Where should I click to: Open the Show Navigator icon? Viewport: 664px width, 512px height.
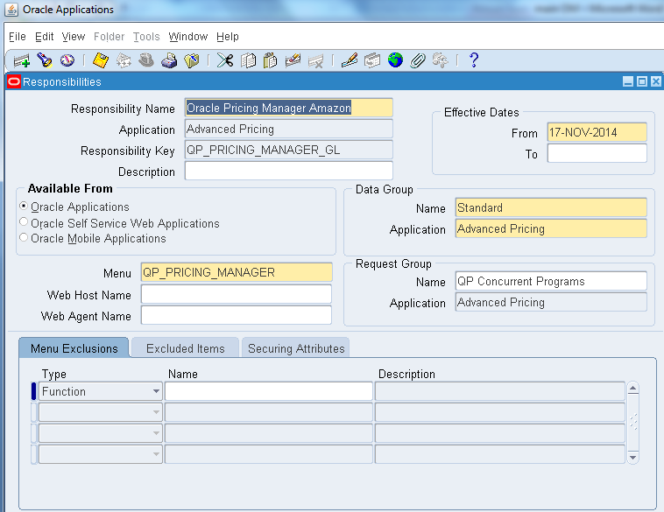click(x=67, y=60)
